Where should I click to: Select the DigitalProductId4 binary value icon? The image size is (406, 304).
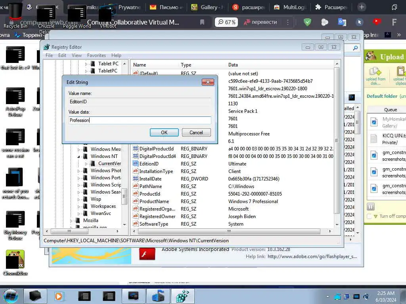pos(136,156)
